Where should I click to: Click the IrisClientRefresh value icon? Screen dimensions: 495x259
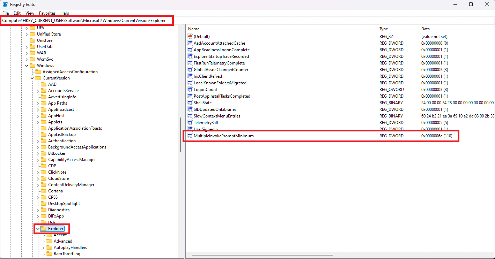point(190,76)
